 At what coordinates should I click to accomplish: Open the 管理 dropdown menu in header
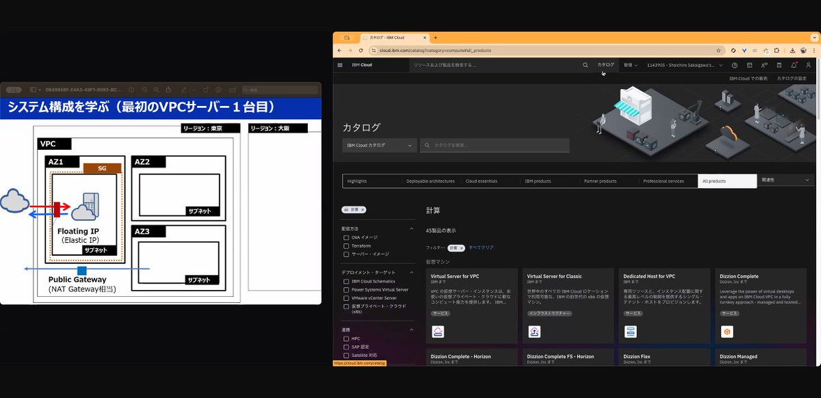click(630, 65)
